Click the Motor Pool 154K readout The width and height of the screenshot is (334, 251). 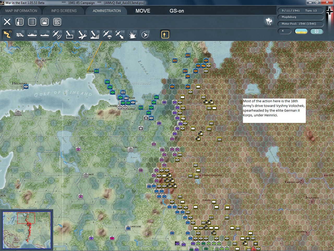coord(301,24)
